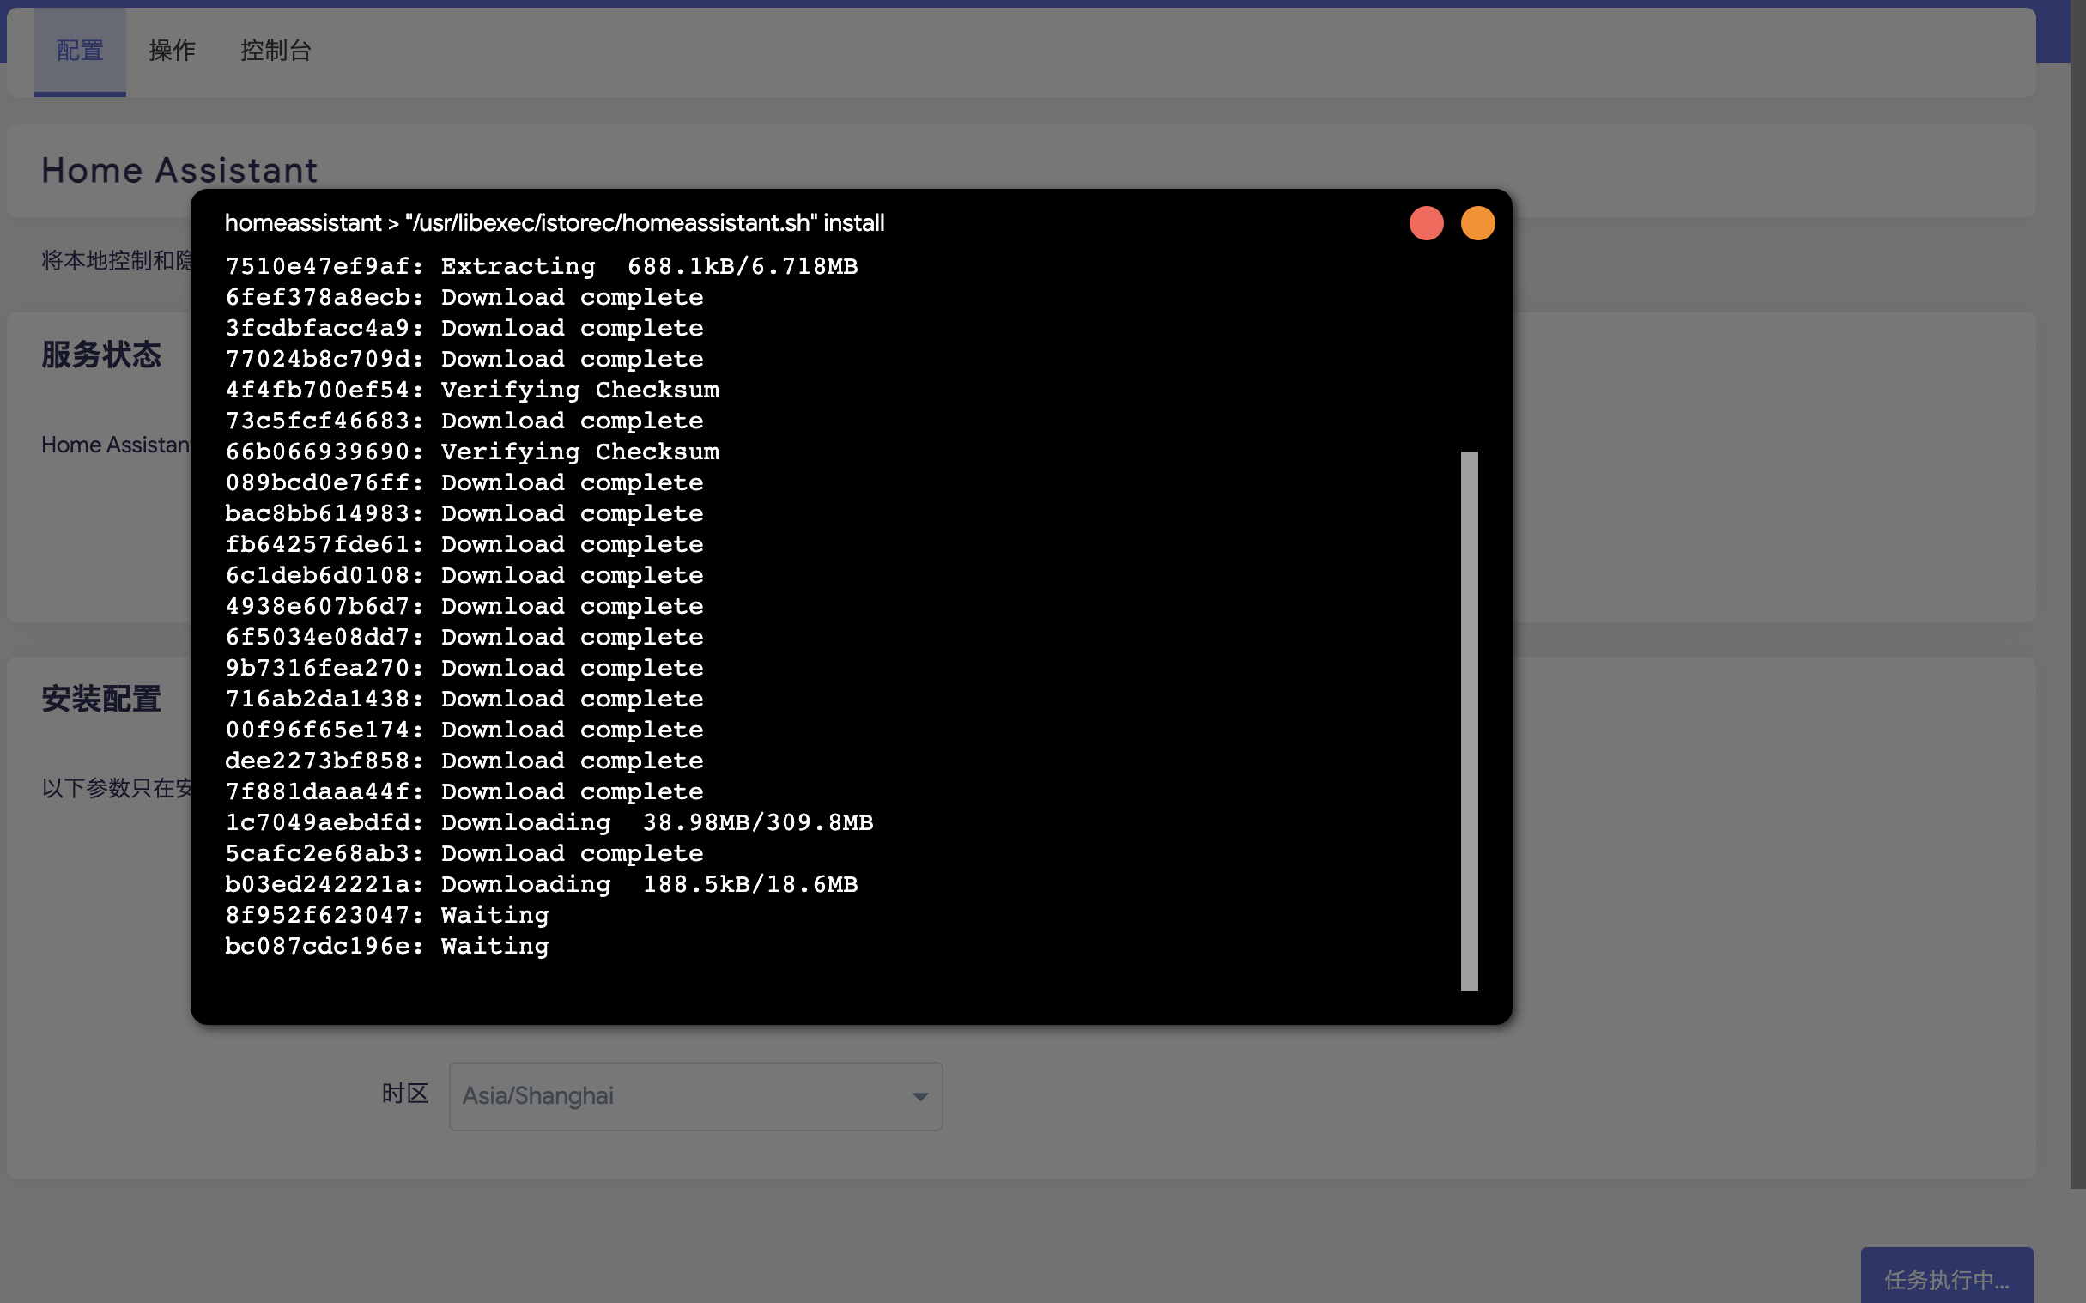Select the line 6c1deb6d0108 Download complete
Image resolution: width=2086 pixels, height=1303 pixels.
point(464,576)
